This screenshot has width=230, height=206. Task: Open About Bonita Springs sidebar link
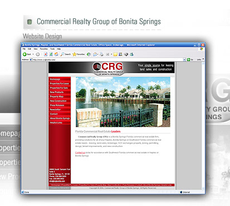[x=60, y=118]
